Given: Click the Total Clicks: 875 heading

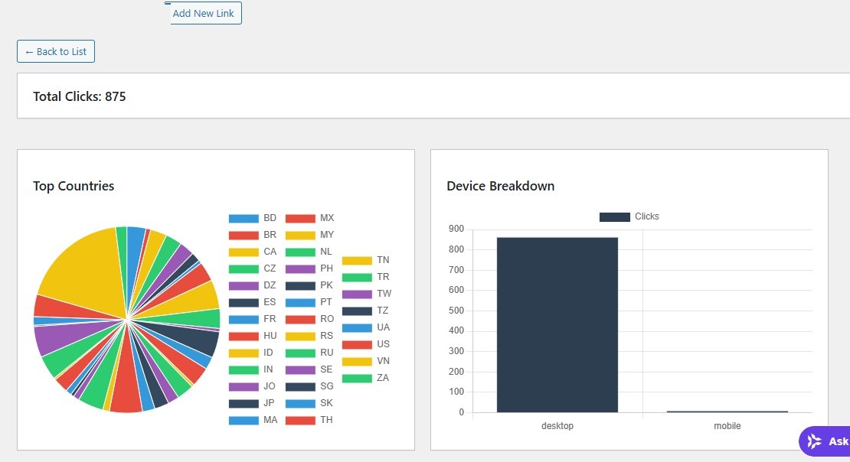Looking at the screenshot, I should (79, 96).
